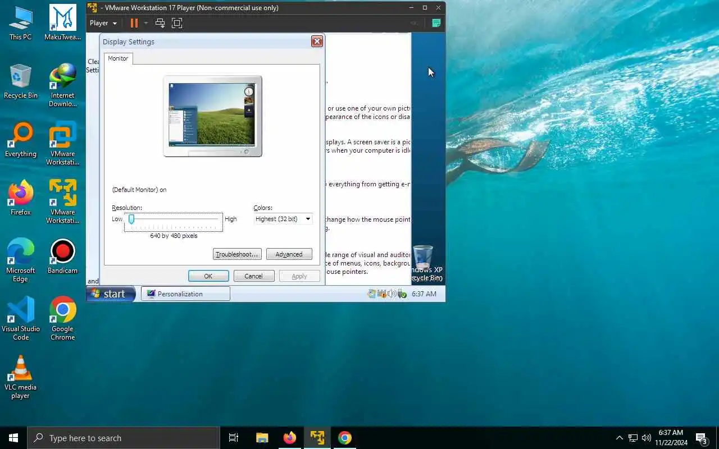Close the Display Settings dialog with red X

(317, 42)
